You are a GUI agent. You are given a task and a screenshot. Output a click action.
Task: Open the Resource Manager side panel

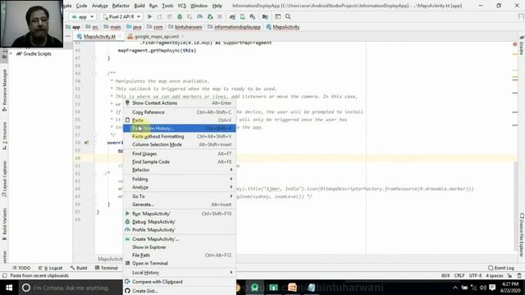point(4,90)
